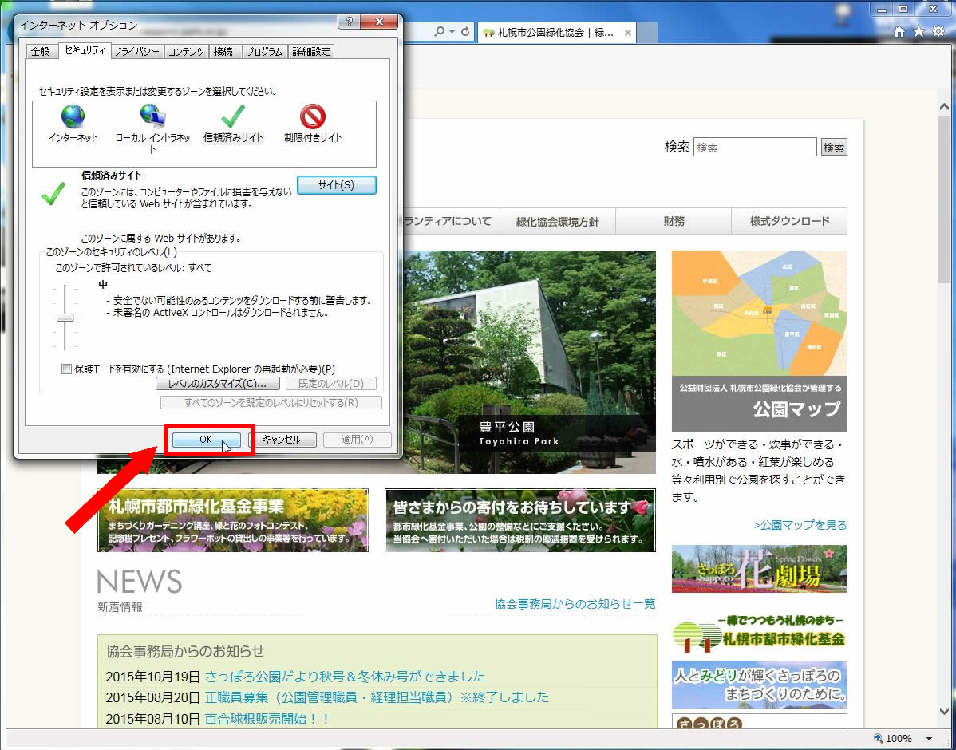The width and height of the screenshot is (956, 750).
Task: Open レベルのカスタマイズ(C) settings button
Action: pos(217,384)
